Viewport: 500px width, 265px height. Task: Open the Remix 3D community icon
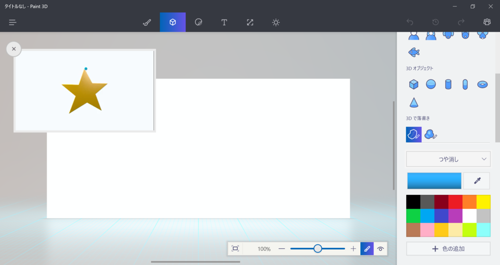click(487, 22)
